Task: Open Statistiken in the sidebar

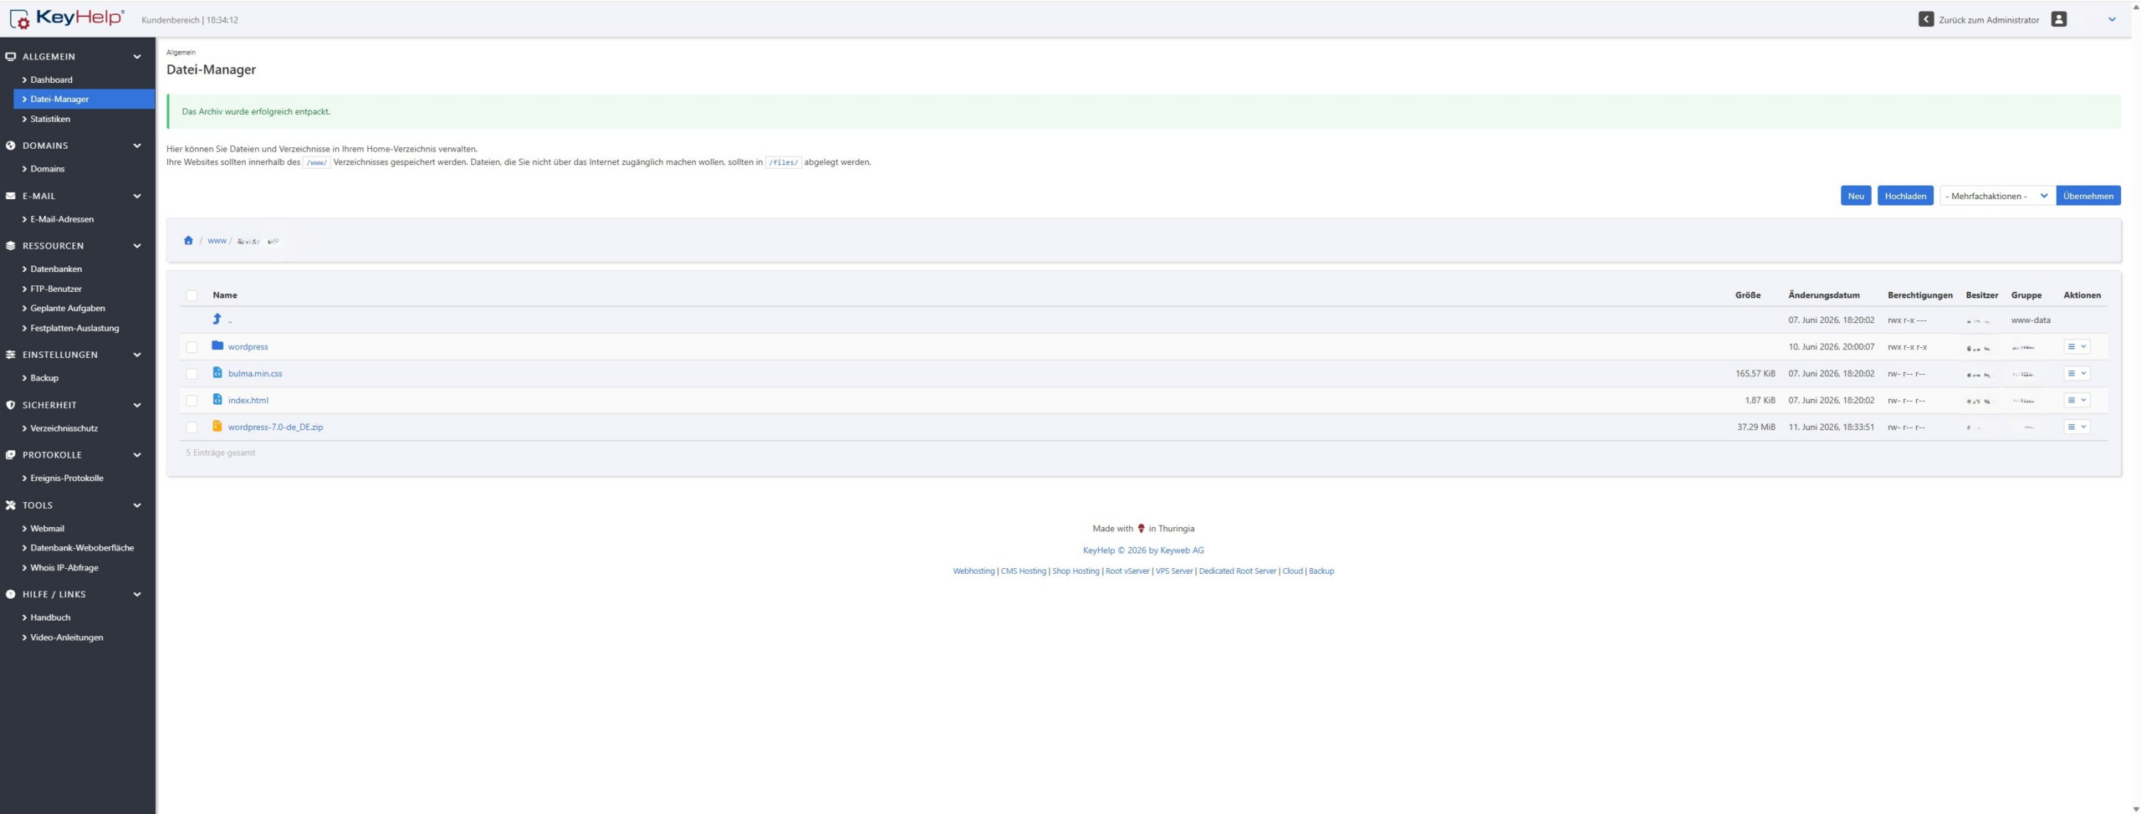Action: pos(50,119)
